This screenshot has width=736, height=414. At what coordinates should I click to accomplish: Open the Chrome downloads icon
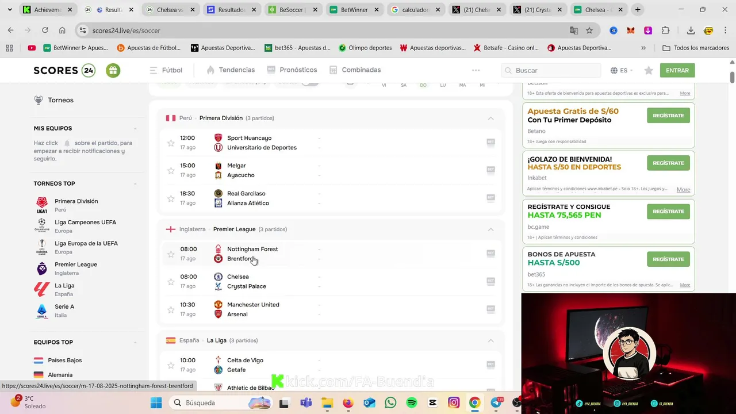[x=691, y=30]
